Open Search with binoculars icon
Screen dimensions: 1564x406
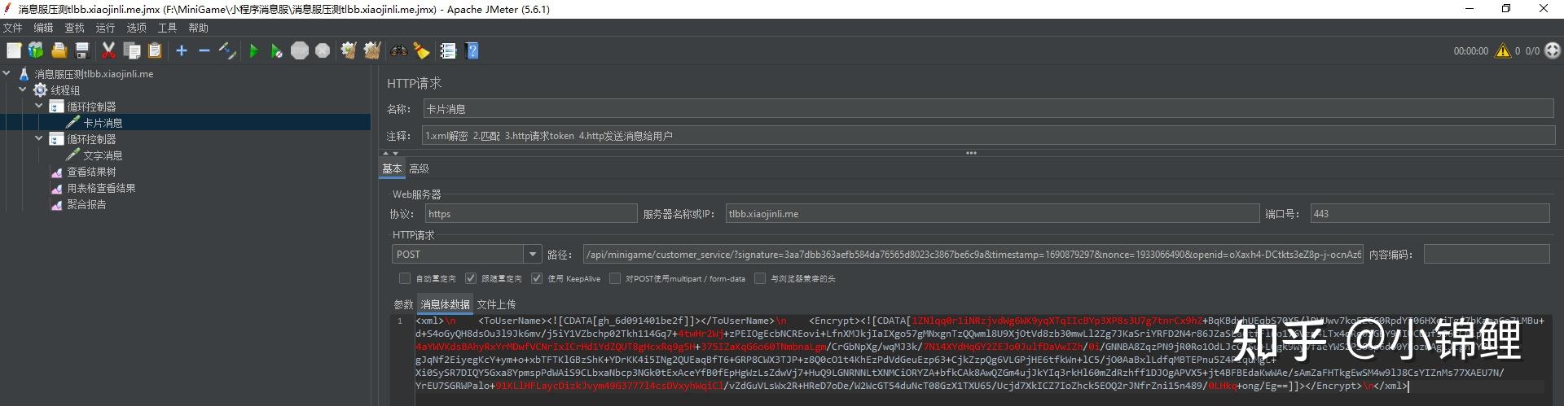[398, 50]
